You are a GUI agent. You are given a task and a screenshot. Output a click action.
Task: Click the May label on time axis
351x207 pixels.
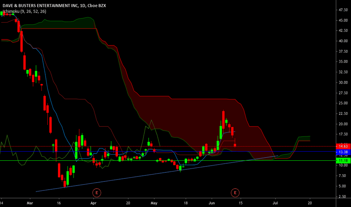[x=154, y=203]
